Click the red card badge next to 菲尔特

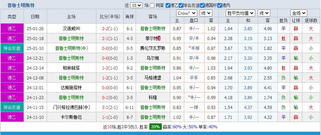pyautogui.click(x=159, y=39)
